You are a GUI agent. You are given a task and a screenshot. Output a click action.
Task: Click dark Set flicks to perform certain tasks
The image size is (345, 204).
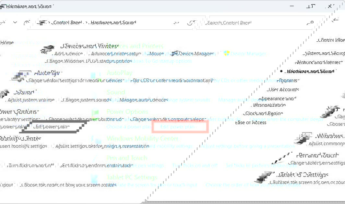[96, 166]
